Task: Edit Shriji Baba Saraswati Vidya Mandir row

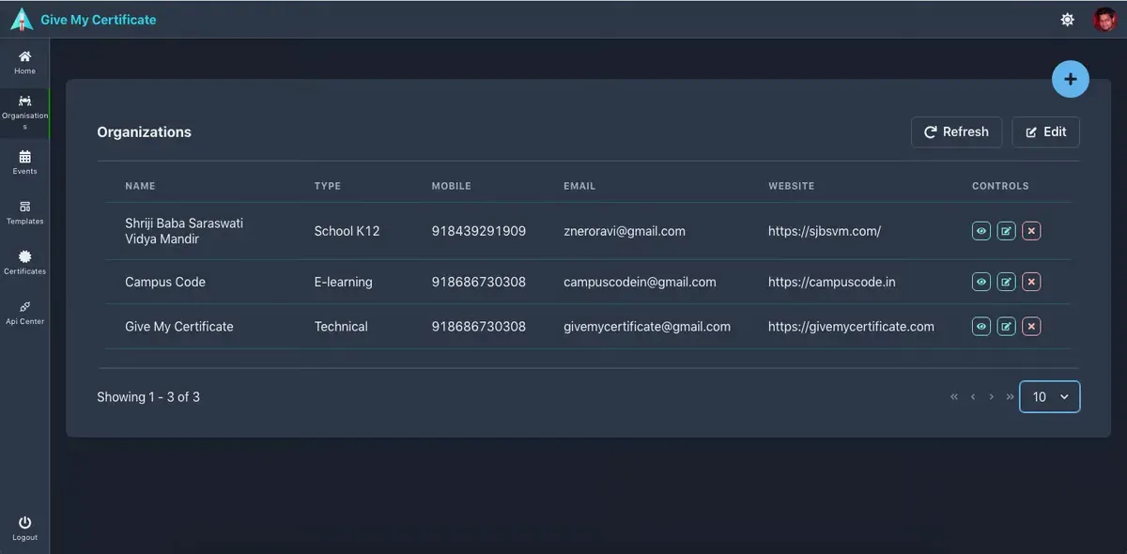Action: [1006, 231]
